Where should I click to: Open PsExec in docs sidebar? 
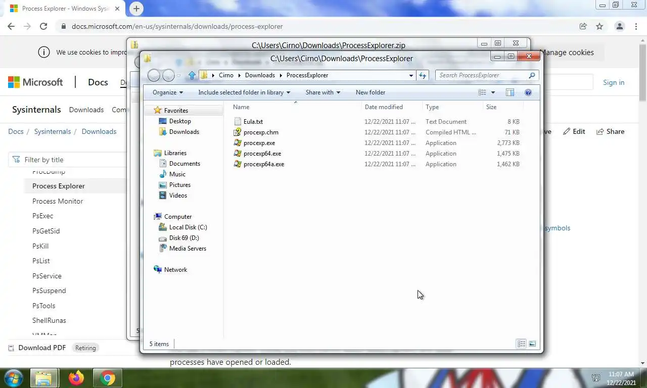42,216
